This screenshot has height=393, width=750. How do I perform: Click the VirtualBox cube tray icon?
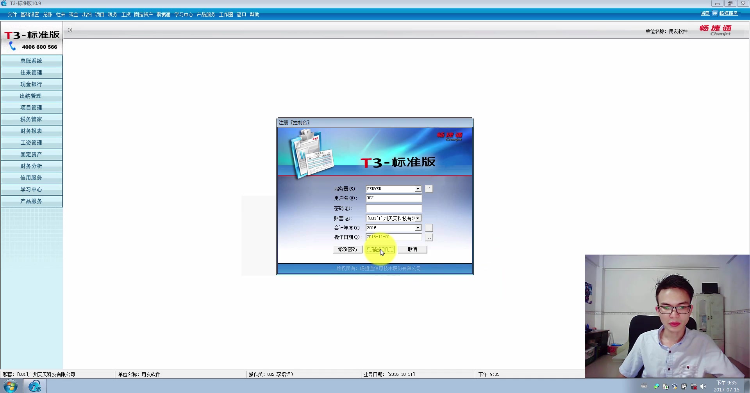[675, 386]
